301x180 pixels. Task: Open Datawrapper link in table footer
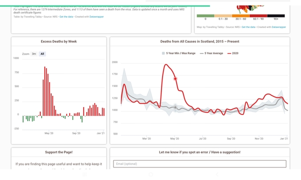click(x=96, y=16)
